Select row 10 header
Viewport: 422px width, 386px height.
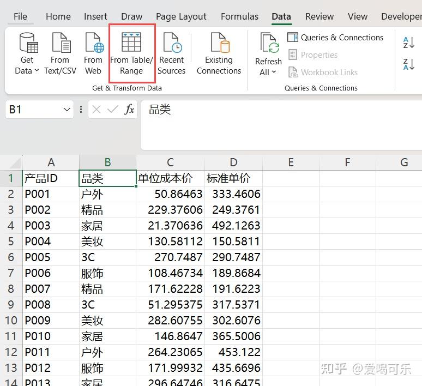[11, 321]
